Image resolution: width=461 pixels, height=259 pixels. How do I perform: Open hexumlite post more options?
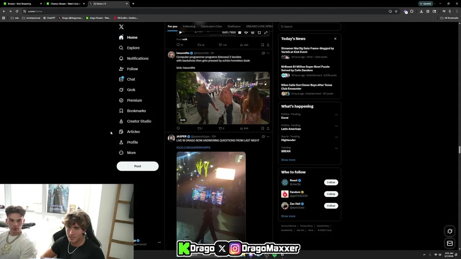(268, 53)
